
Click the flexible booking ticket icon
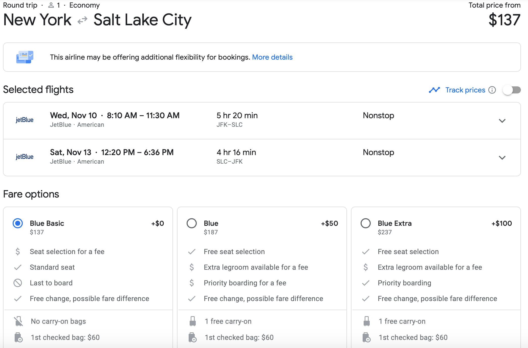(x=25, y=57)
